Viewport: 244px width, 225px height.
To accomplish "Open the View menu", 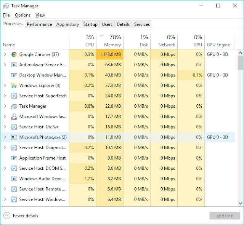I will (x=40, y=15).
